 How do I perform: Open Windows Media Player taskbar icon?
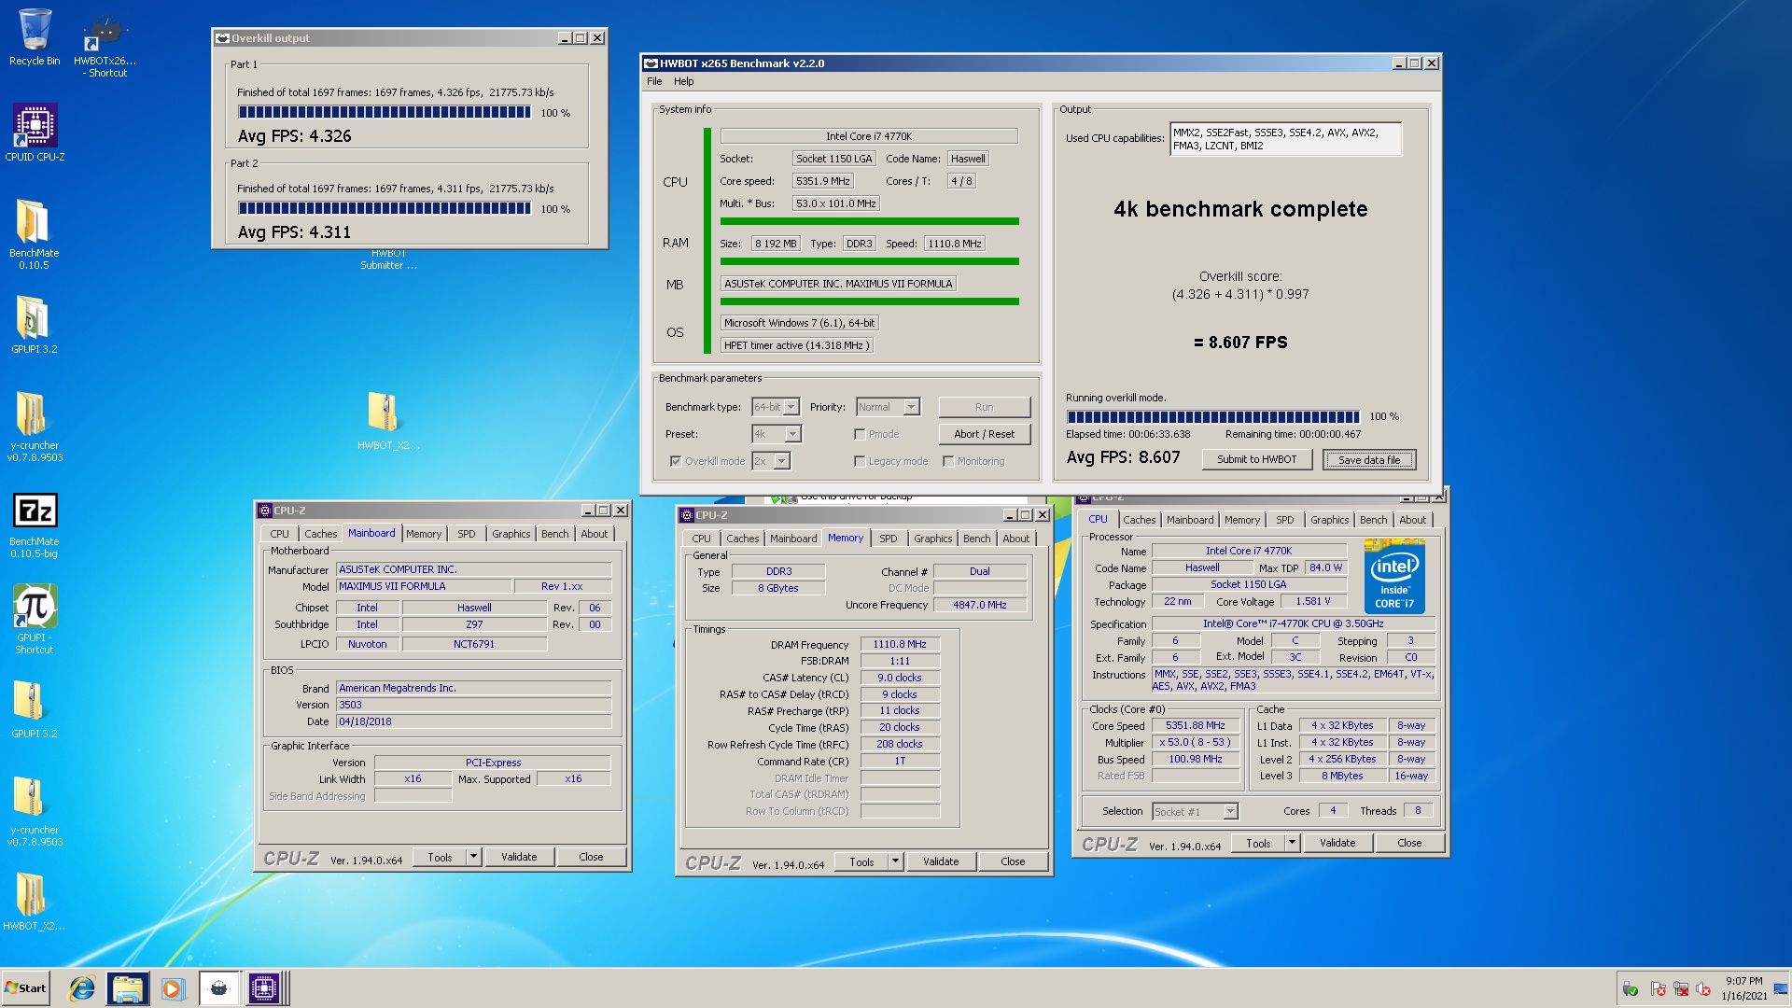(x=172, y=988)
